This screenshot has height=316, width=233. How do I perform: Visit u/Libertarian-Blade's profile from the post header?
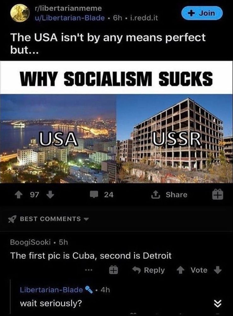[x=70, y=18]
